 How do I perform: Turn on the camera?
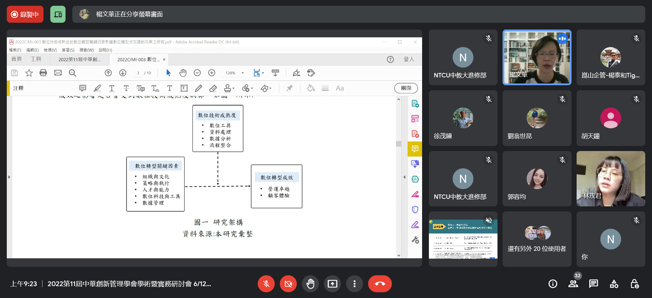[288, 284]
